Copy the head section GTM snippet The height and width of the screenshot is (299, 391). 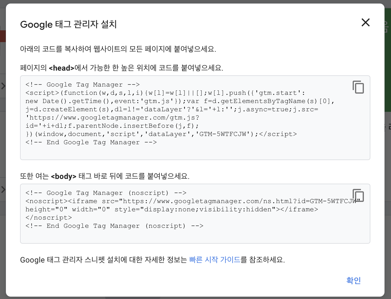click(358, 87)
